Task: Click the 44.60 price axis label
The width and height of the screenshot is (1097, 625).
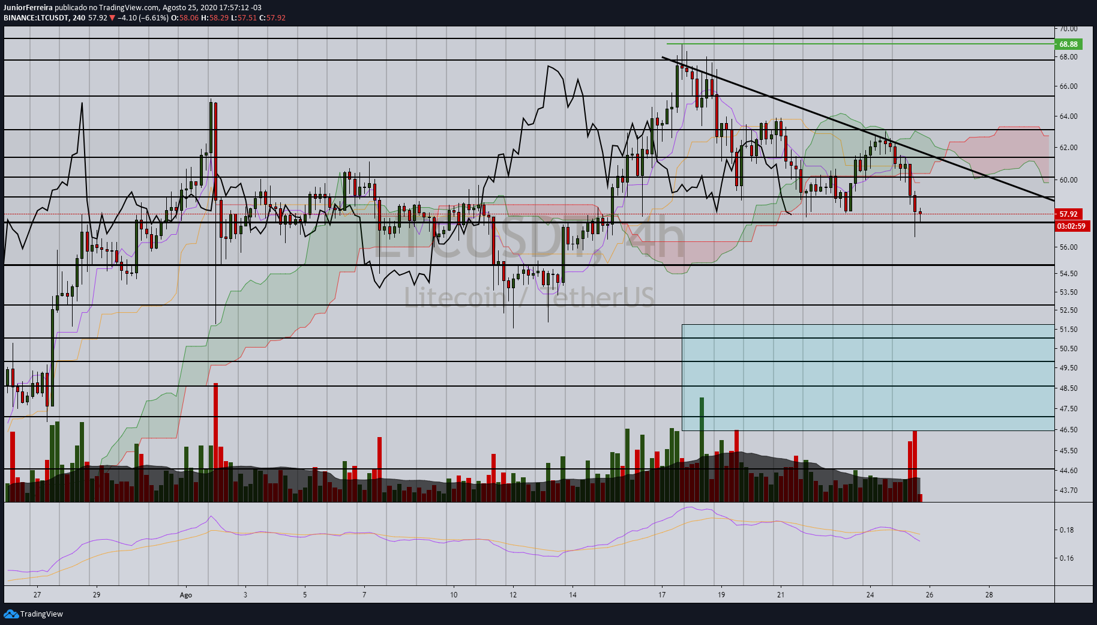Action: 1068,471
